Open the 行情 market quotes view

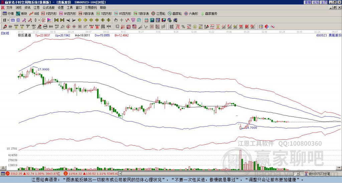(x=8, y=14)
